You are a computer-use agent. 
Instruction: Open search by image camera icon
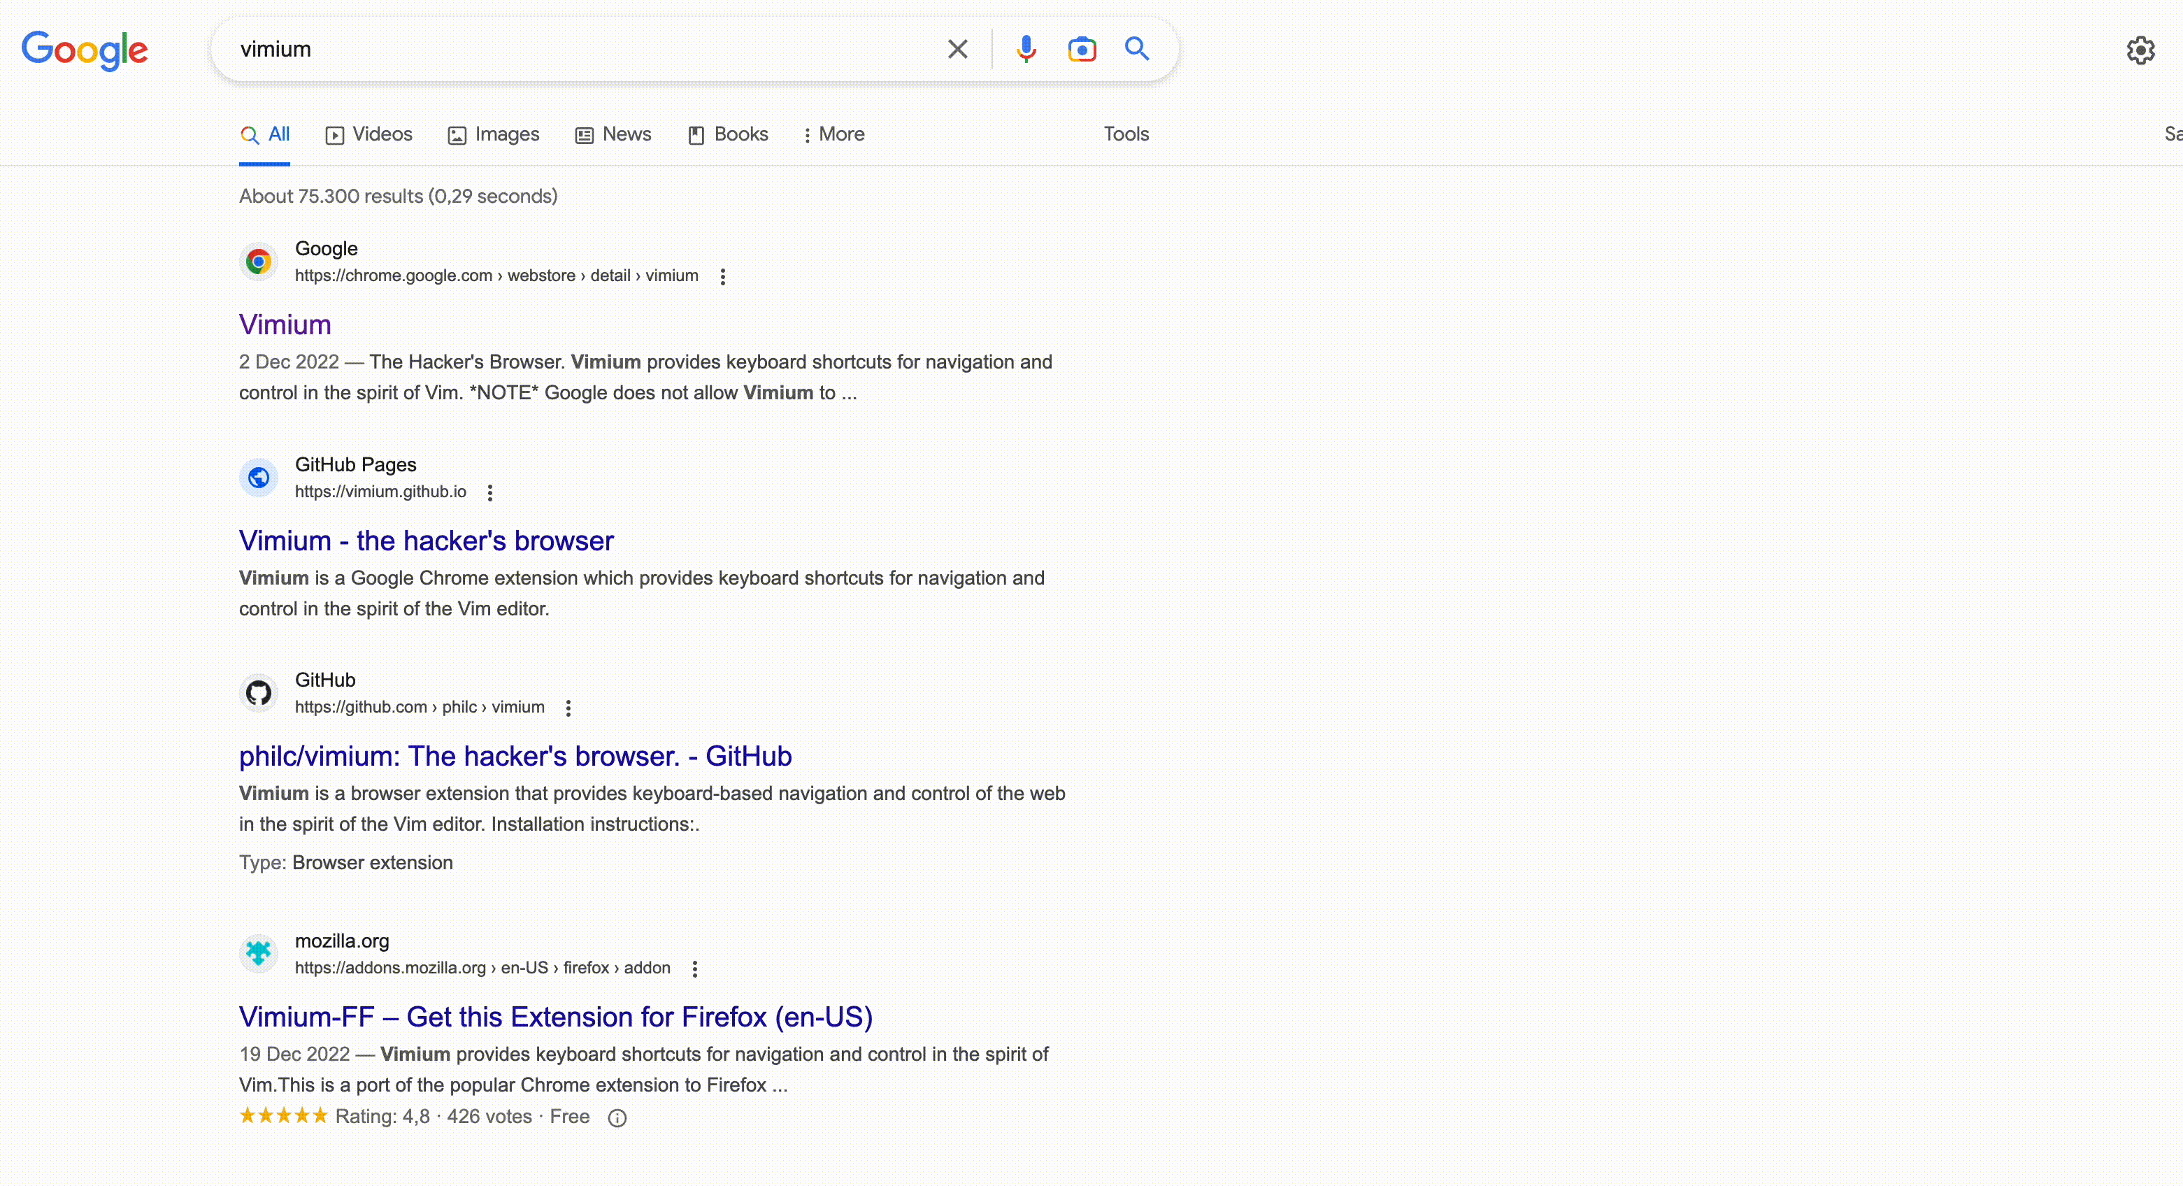click(1081, 49)
